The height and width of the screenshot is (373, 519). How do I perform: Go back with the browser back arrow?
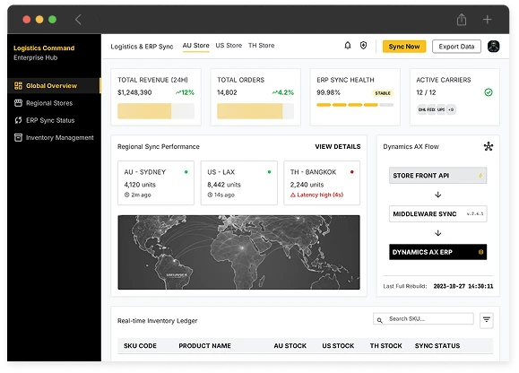[78, 20]
